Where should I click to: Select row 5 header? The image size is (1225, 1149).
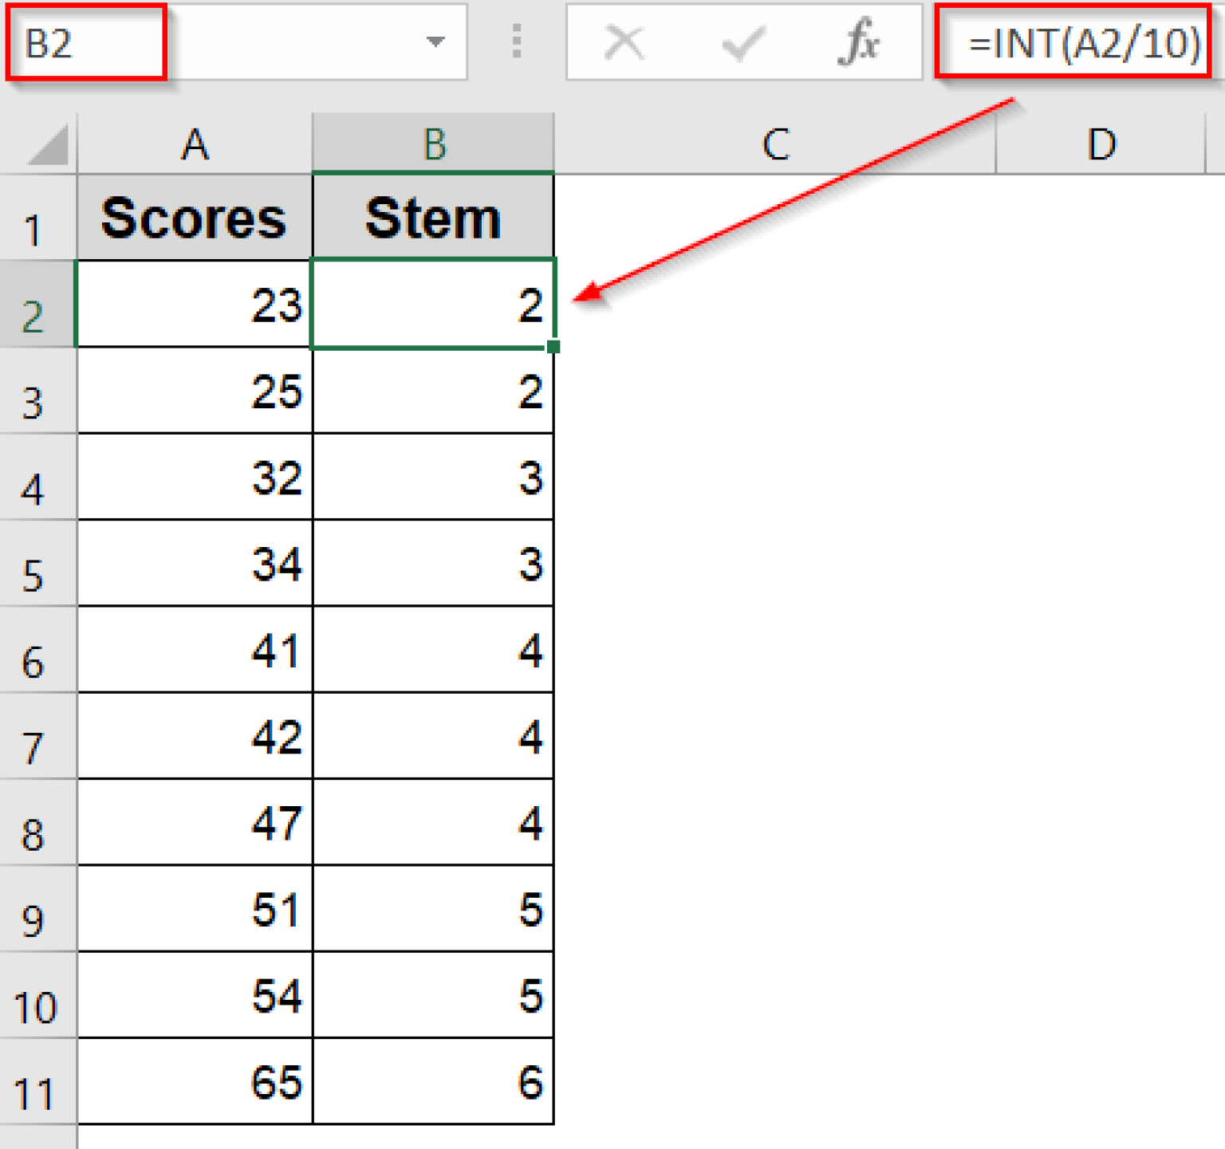pyautogui.click(x=36, y=566)
